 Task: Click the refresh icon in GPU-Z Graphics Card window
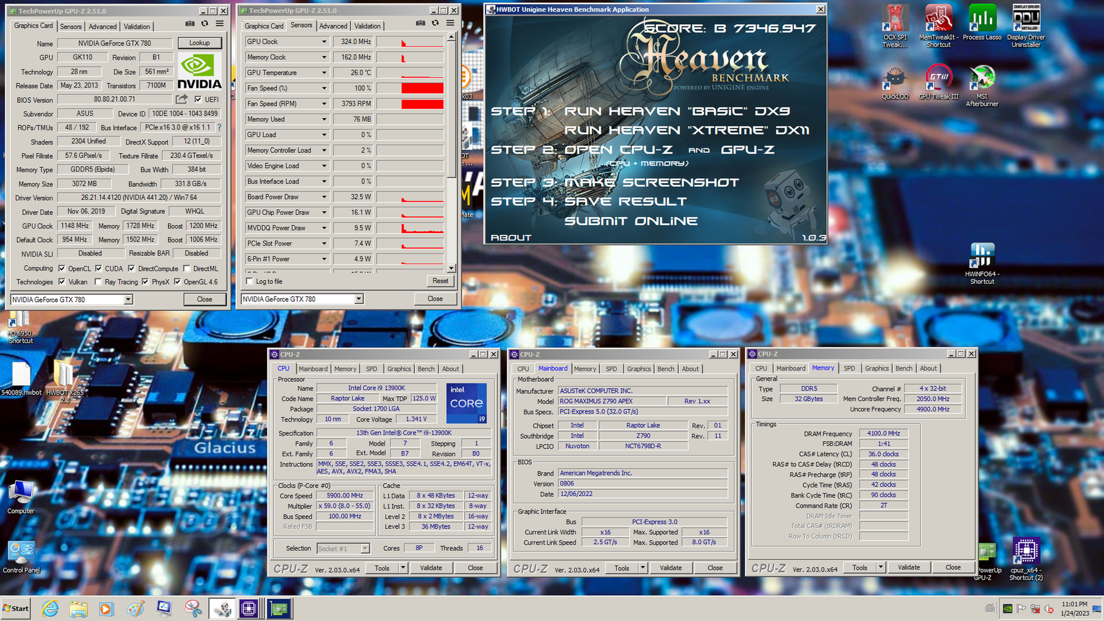tap(205, 24)
